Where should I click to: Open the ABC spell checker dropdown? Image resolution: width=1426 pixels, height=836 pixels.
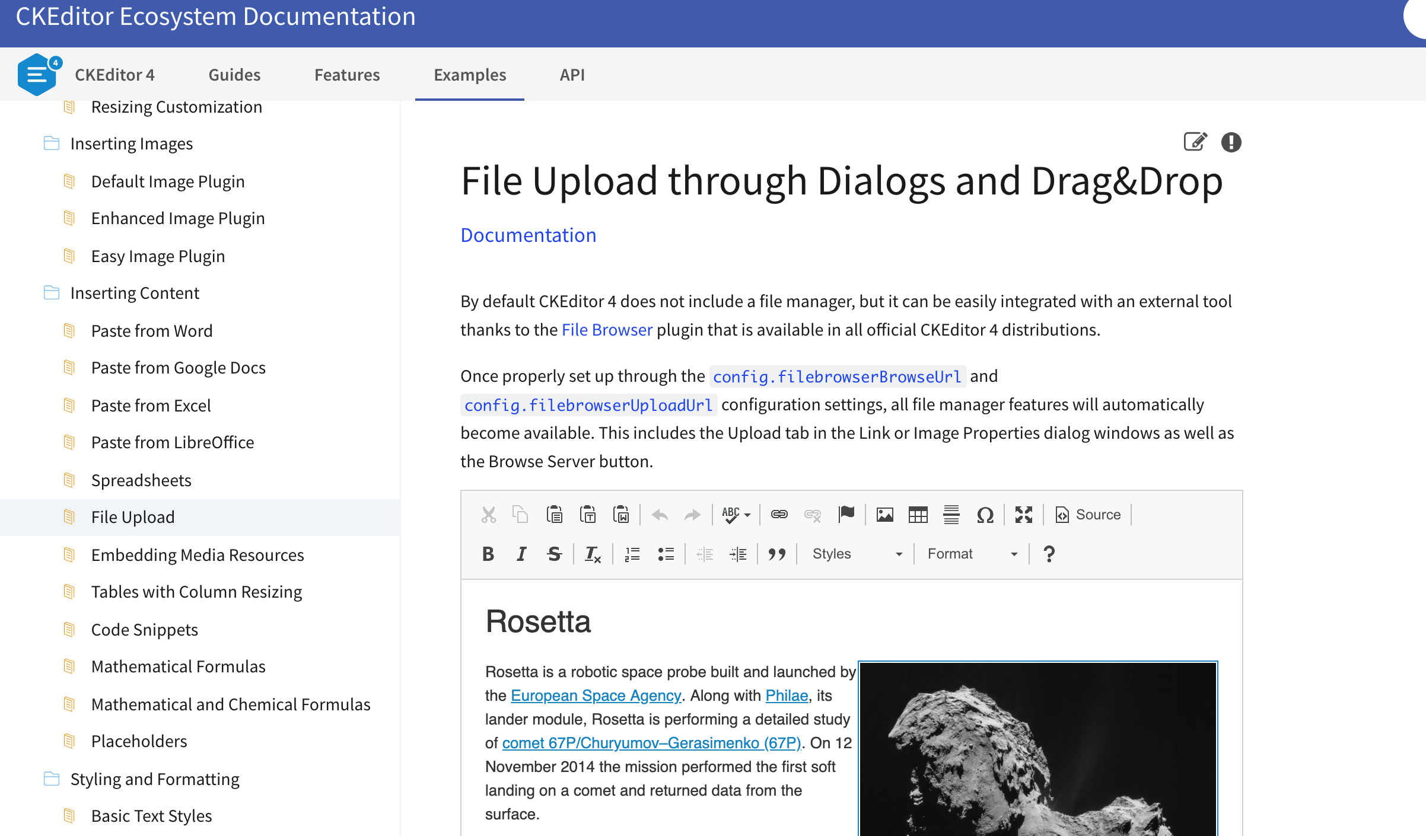click(736, 515)
